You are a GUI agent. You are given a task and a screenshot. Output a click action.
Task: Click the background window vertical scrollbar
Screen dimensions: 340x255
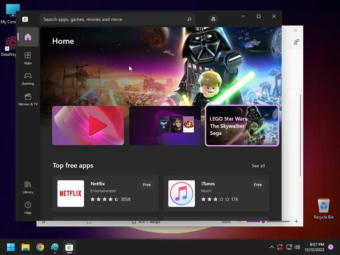point(300,135)
